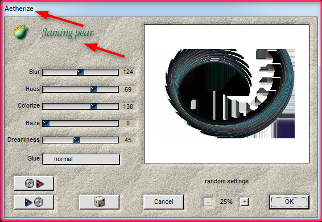322x222 pixels.
Task: Click the Blur value field 124
Action: click(x=128, y=72)
